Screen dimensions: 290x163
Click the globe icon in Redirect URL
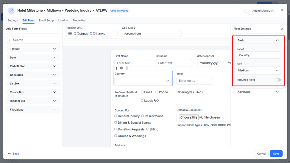coord(70,33)
